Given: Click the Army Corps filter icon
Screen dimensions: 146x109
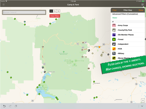Looking at the screenshot, I should click(x=114, y=25).
